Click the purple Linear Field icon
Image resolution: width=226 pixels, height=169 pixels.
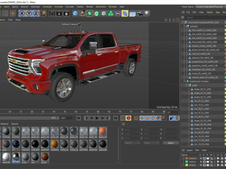(118, 14)
